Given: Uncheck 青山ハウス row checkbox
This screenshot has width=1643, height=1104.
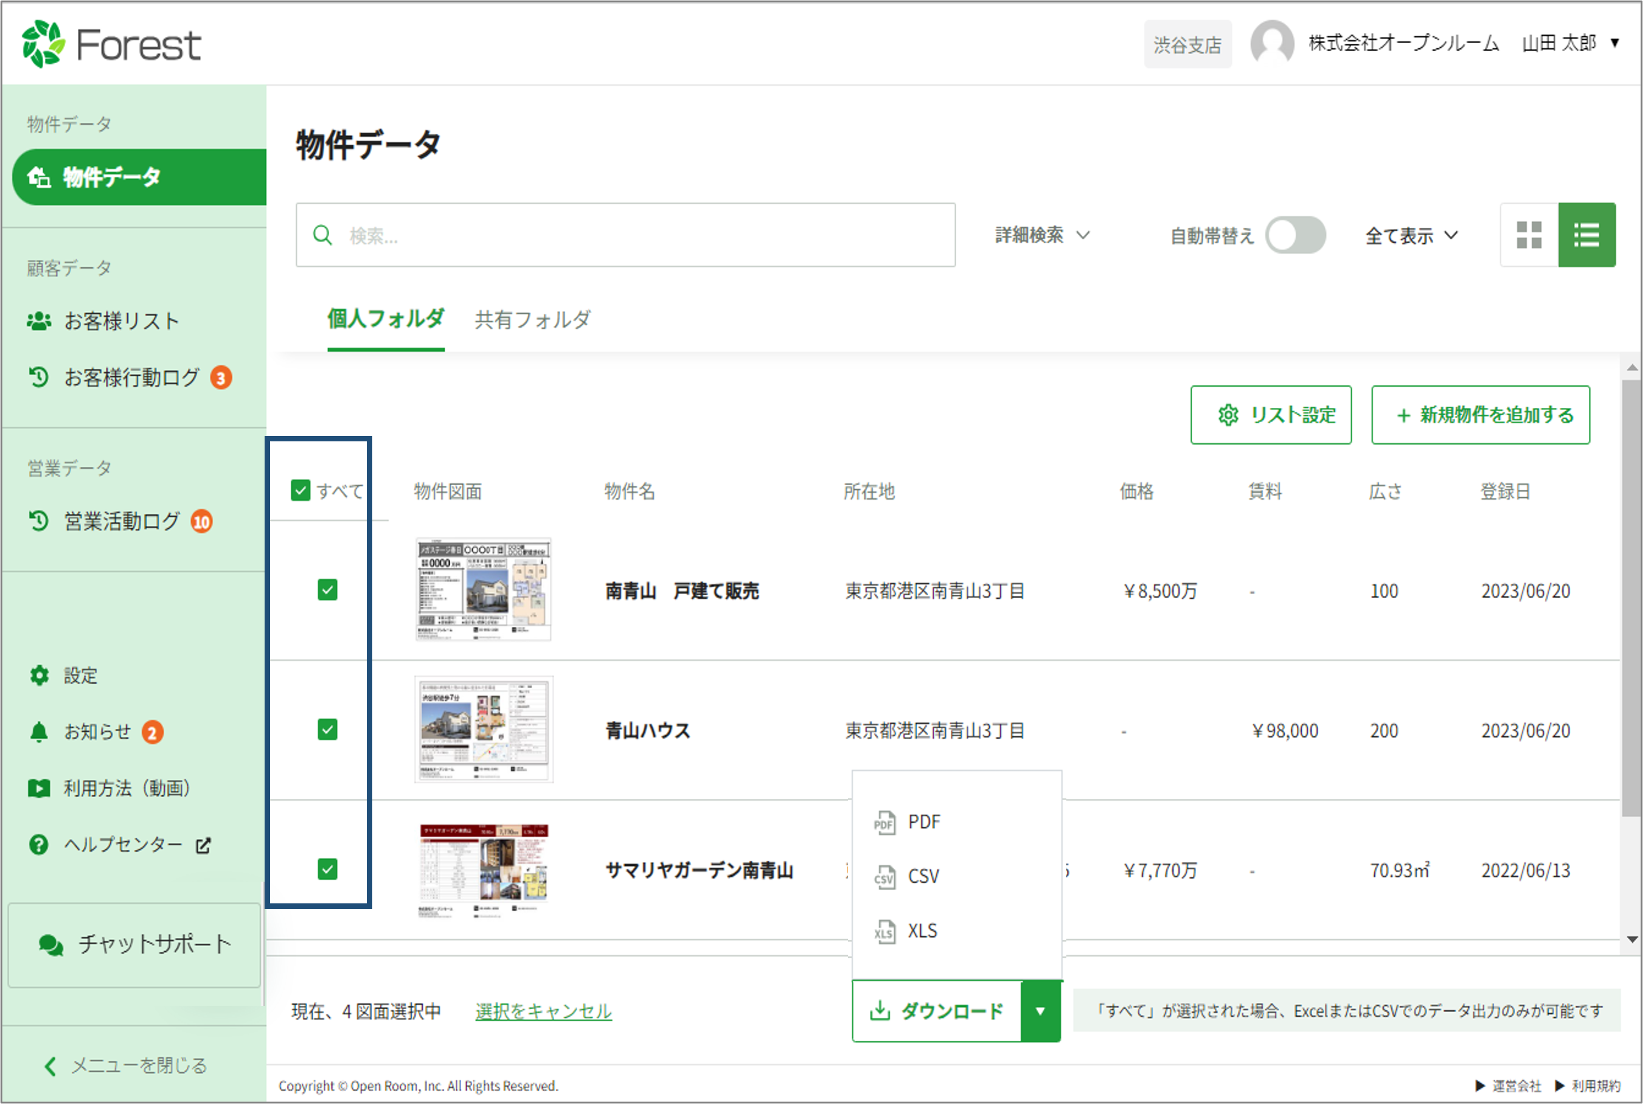Looking at the screenshot, I should 328,730.
